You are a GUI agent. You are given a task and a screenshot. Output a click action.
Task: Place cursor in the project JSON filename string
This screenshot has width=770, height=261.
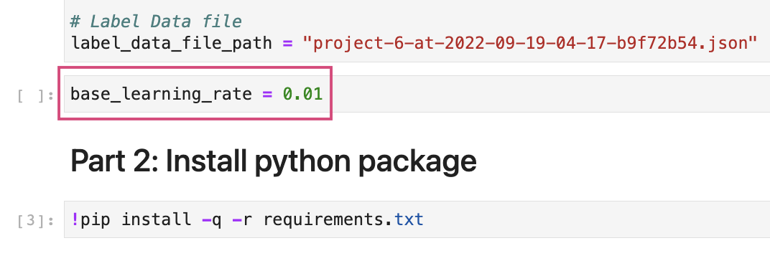coord(529,44)
